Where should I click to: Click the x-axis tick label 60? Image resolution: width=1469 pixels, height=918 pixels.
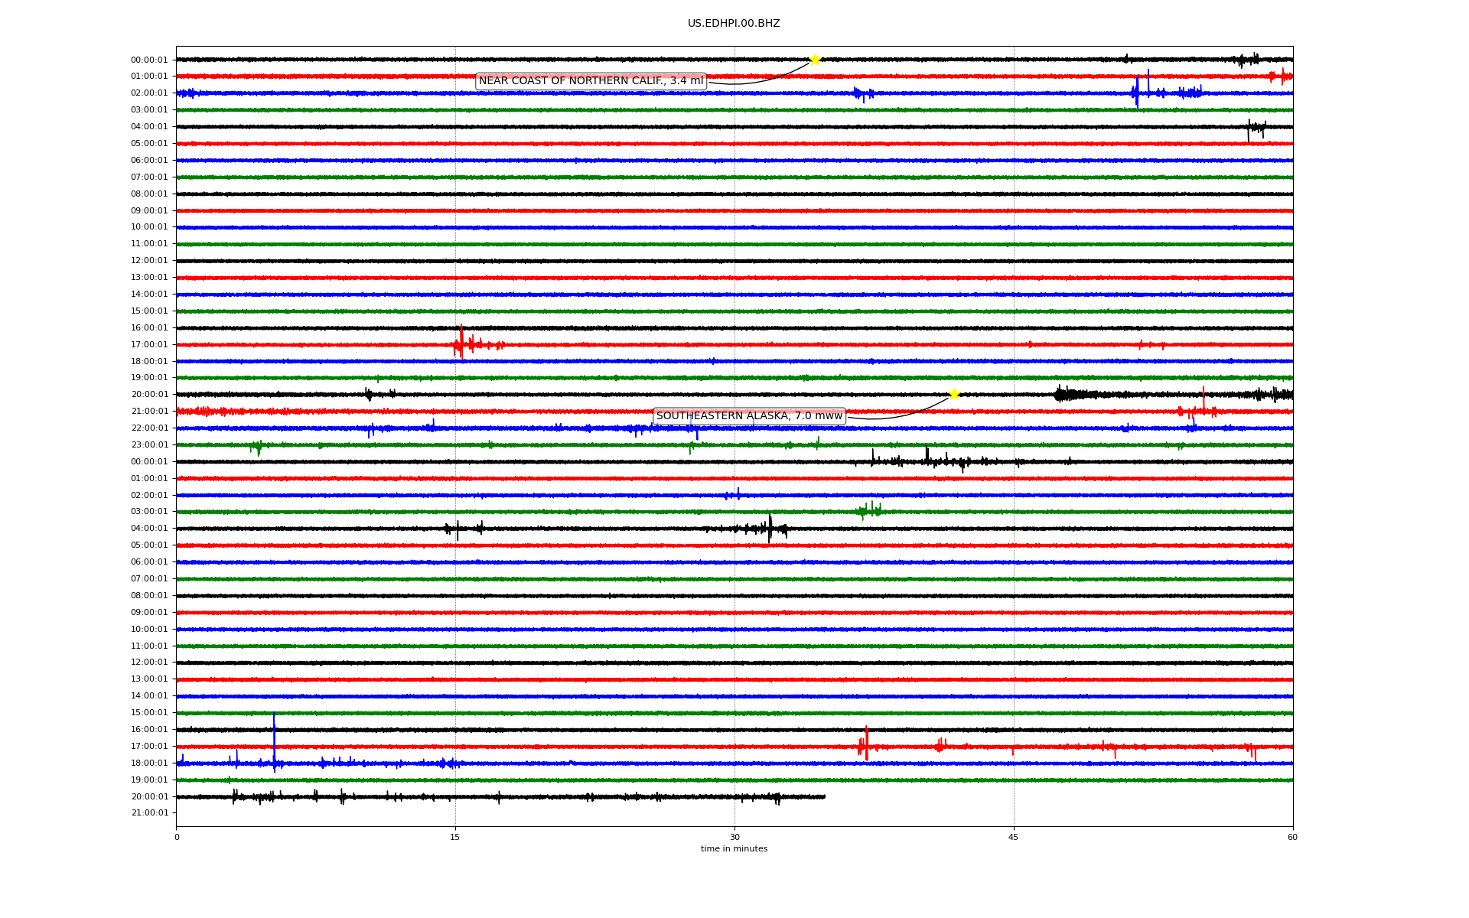[1292, 837]
